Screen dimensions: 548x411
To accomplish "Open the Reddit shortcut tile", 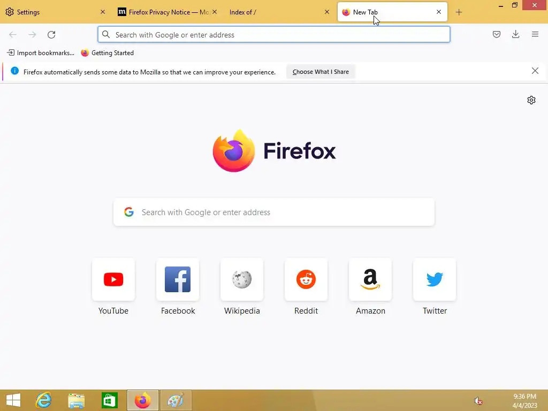I will [306, 279].
